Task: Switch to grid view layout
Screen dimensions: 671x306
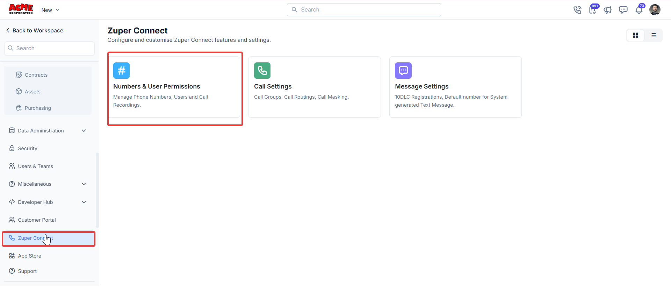Action: pos(635,35)
